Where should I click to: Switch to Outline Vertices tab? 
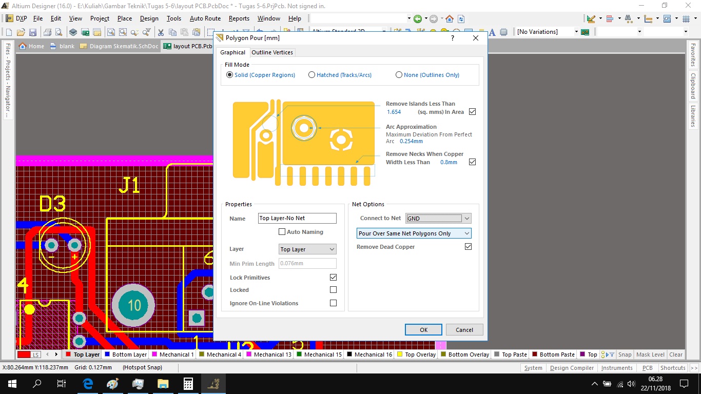click(x=272, y=52)
